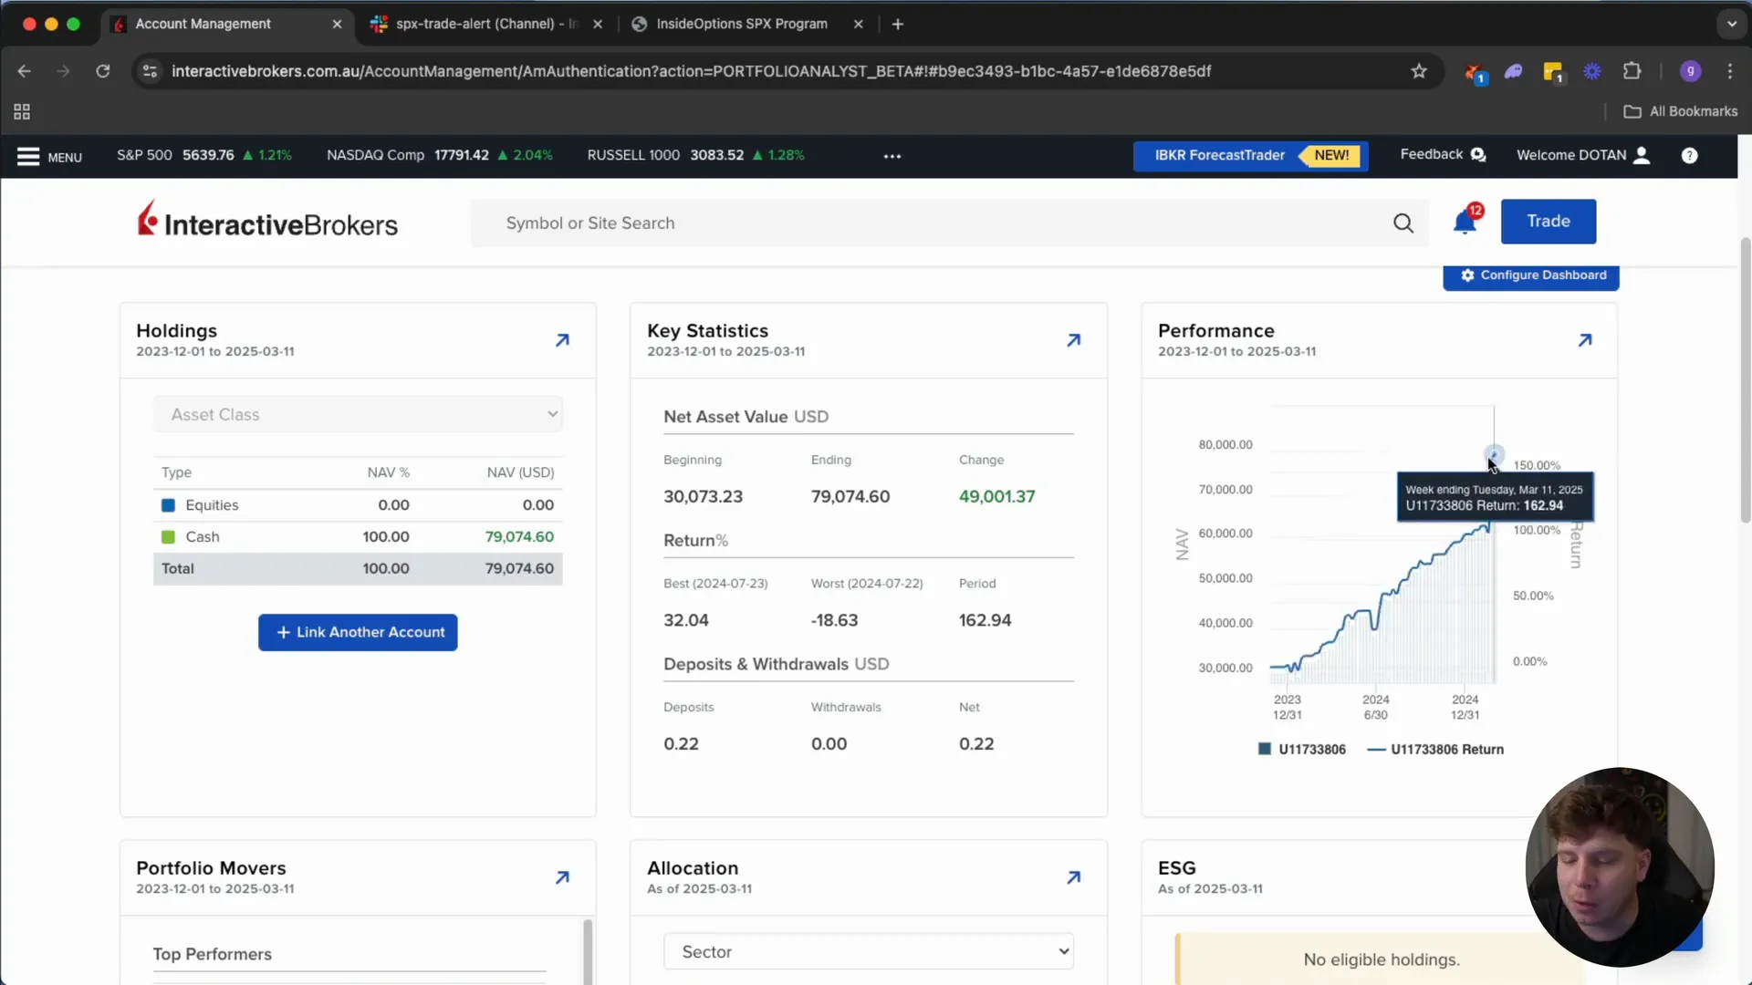Go back in browser history
Image resolution: width=1752 pixels, height=985 pixels.
(25, 71)
